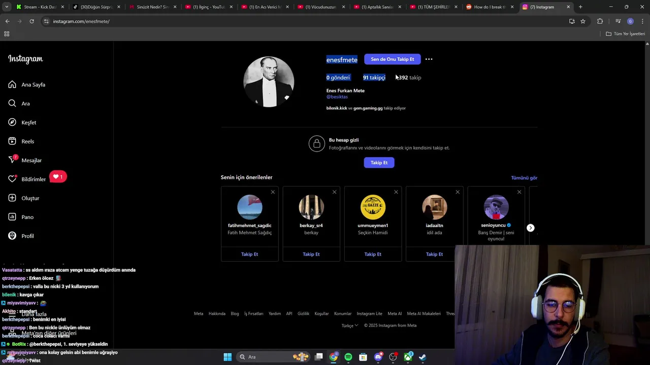Click the 91 takipçi count
650x365 pixels.
point(374,78)
